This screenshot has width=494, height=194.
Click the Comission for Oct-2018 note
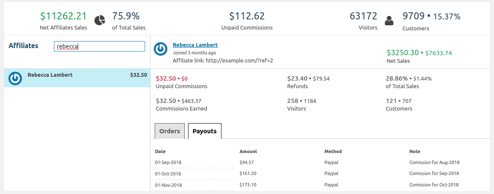pos(434,185)
